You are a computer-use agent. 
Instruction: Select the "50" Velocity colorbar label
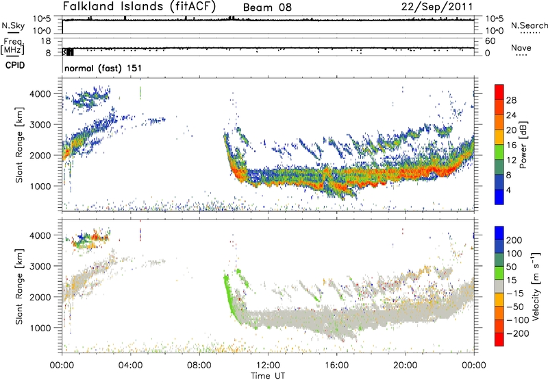(x=511, y=267)
